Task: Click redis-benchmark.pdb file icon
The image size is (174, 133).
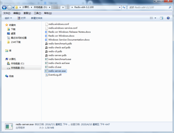Action: 46,44
